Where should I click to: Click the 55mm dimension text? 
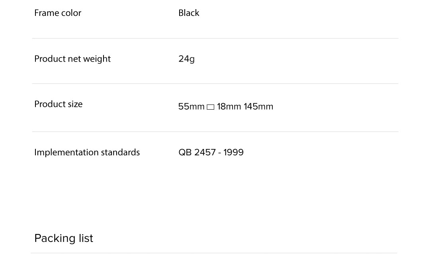coord(191,106)
